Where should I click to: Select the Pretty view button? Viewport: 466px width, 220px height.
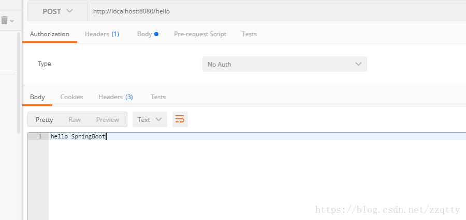[45, 119]
